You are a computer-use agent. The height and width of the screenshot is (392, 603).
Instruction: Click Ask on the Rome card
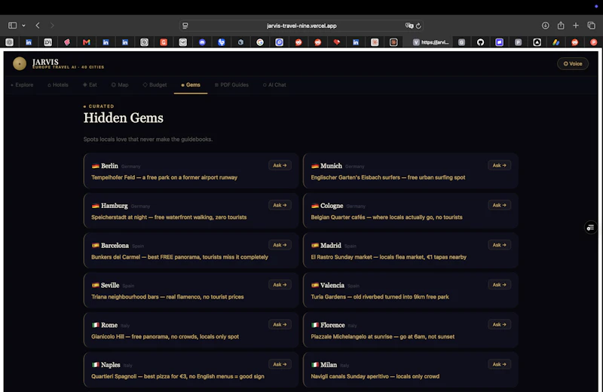280,325
